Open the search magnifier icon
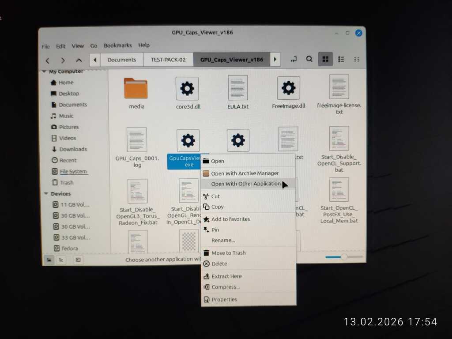This screenshot has width=452, height=339. [x=309, y=59]
